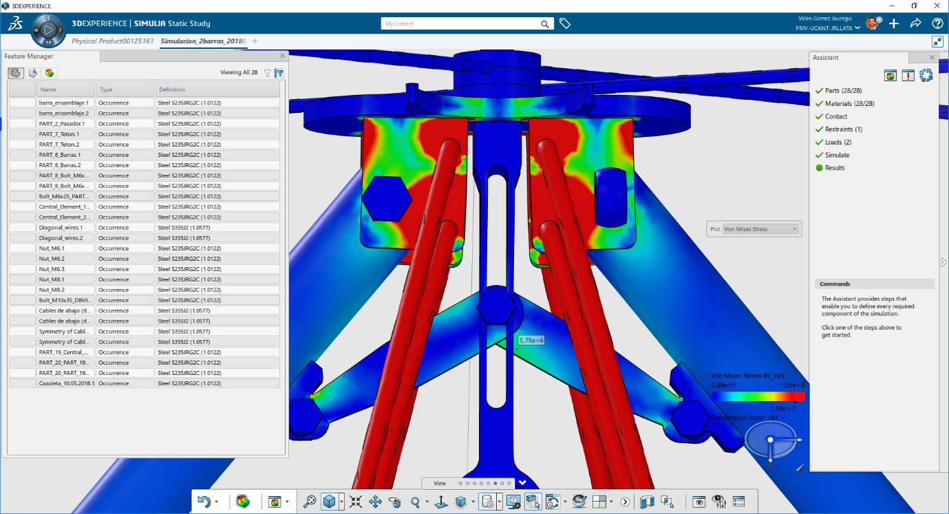Click the zoom area magnifier icon

point(310,502)
